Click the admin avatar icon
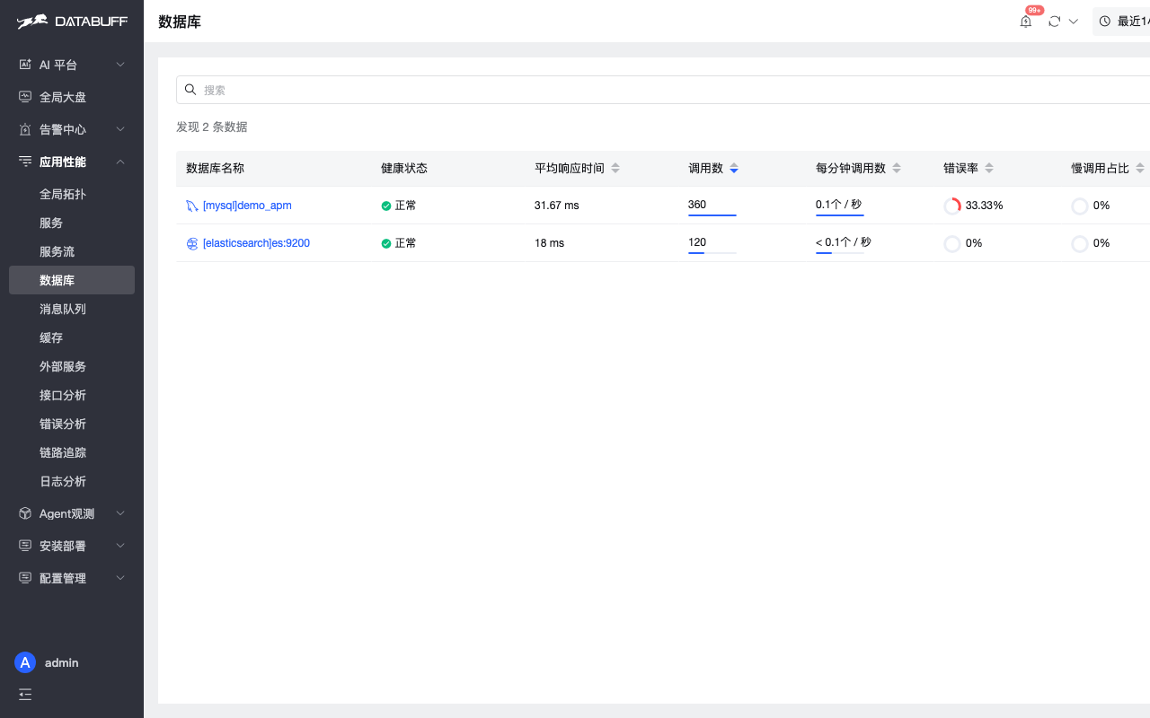The image size is (1150, 718). tap(25, 662)
